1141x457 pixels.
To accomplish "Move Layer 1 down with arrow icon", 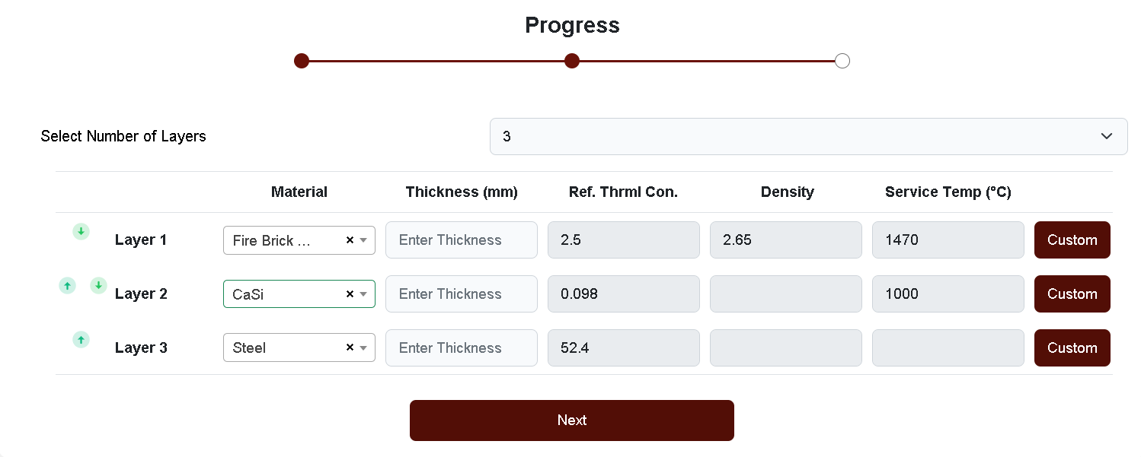I will click(x=81, y=231).
